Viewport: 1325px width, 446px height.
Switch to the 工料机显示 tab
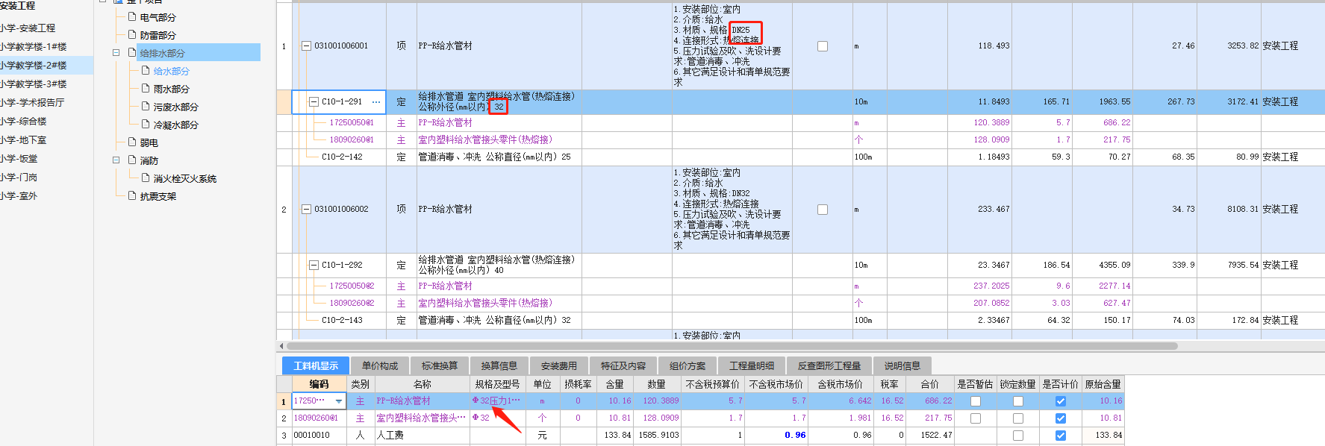click(315, 365)
